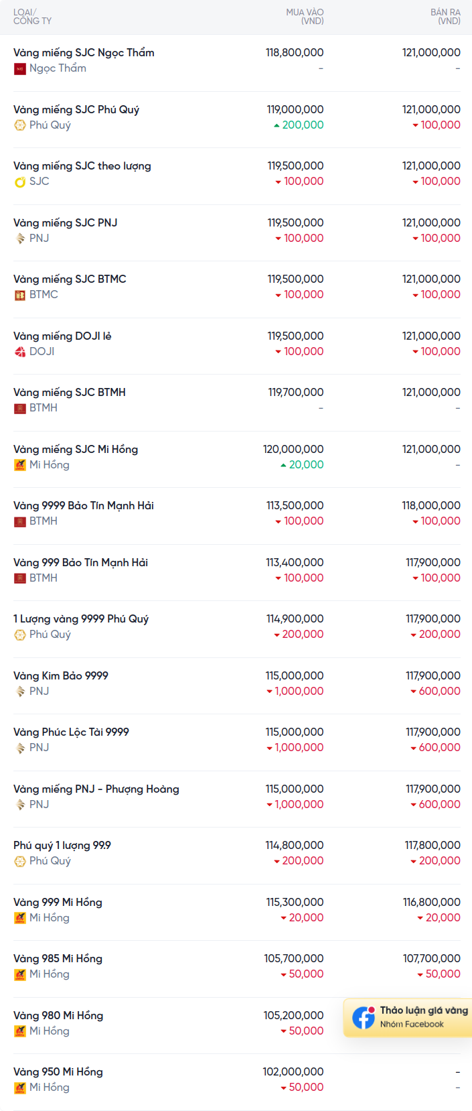The height and width of the screenshot is (1111, 472).
Task: Click Vàng 9999 Bảo Tín Mạnh Hải title
Action: pyautogui.click(x=84, y=505)
